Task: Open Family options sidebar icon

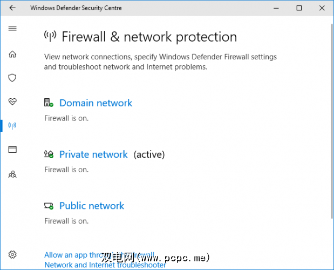Action: click(x=12, y=174)
